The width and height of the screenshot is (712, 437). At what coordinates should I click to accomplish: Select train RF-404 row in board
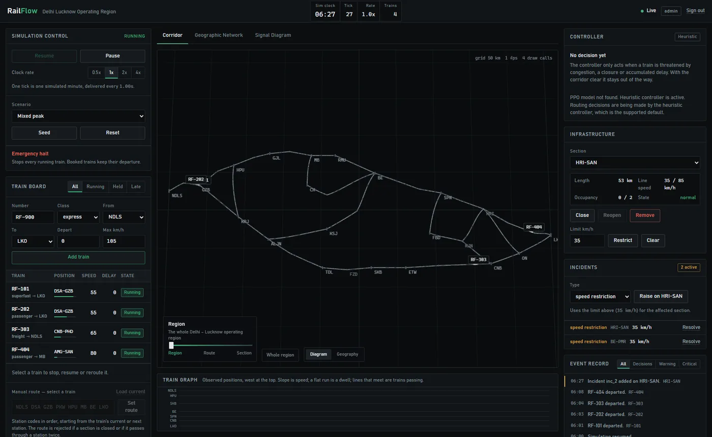point(78,353)
